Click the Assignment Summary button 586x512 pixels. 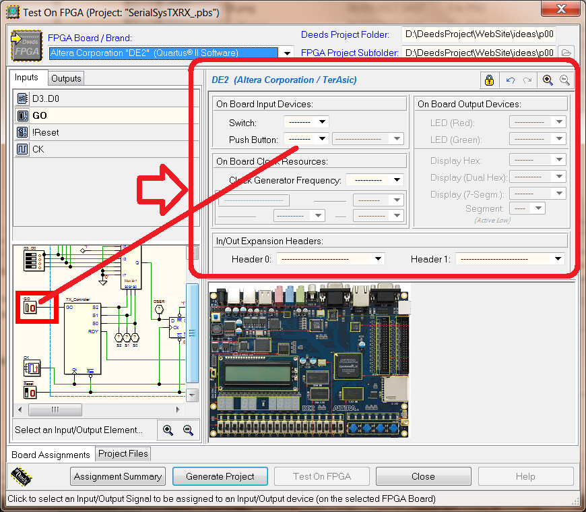pyautogui.click(x=118, y=476)
